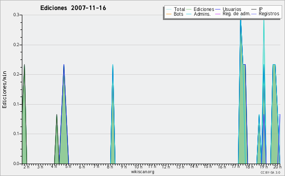Click the pale cyan line swatch beside Total
Viewport: 285px width, 176px height.
tap(169, 9)
